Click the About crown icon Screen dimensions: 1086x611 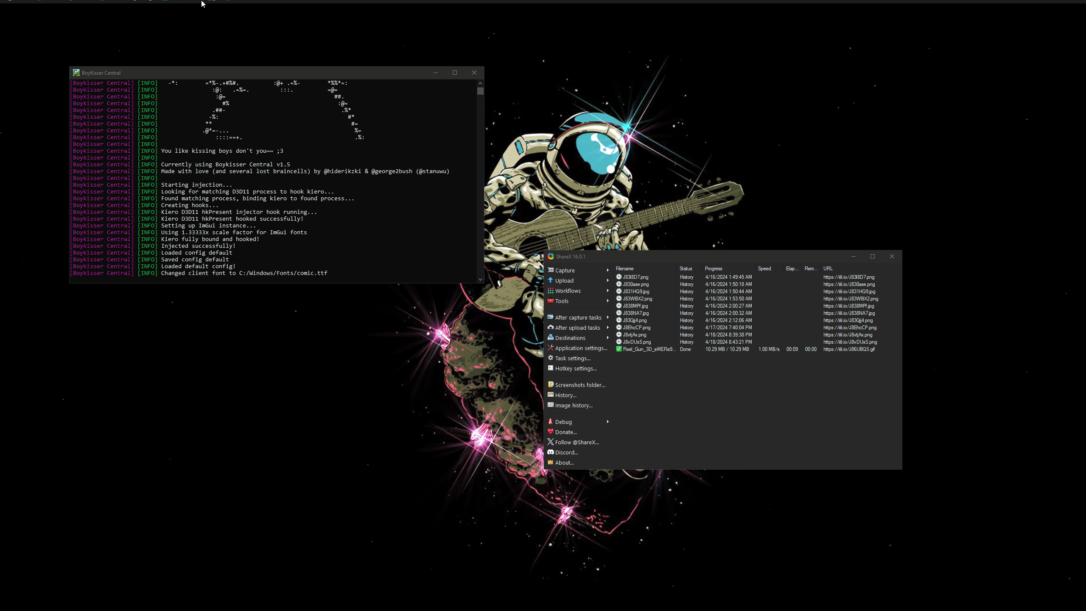(550, 462)
